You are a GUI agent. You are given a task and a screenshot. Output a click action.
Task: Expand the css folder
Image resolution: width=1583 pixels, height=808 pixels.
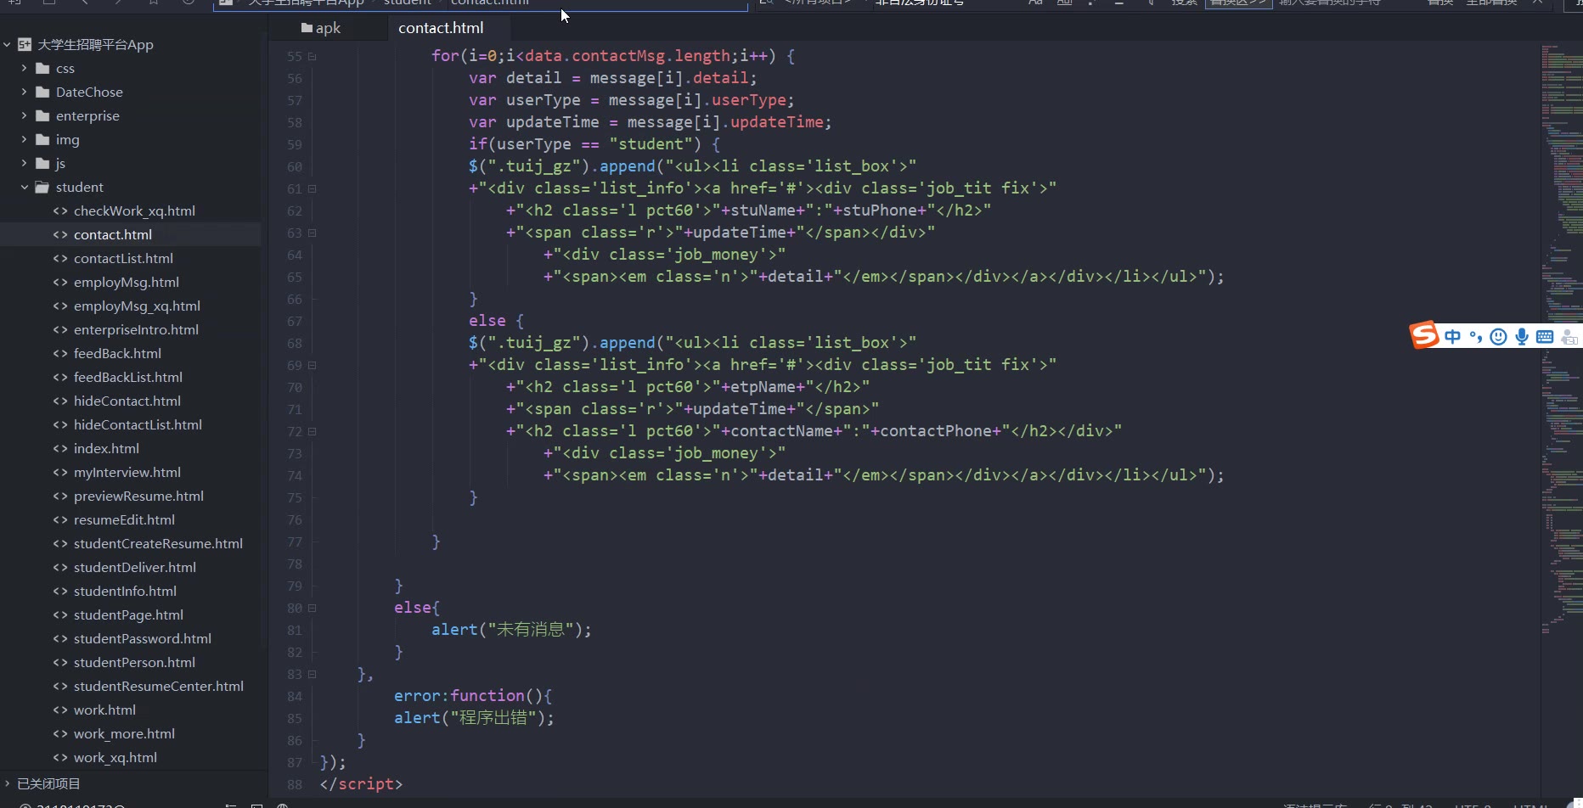point(24,68)
